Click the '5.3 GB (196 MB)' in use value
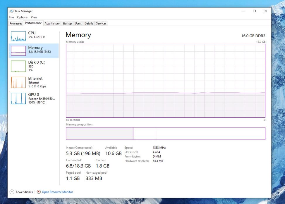 83,154
